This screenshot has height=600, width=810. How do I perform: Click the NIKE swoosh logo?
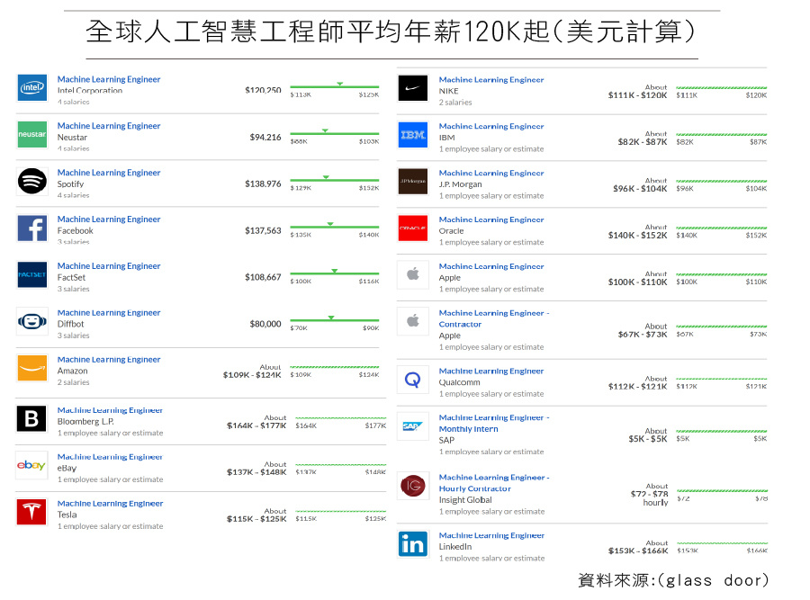pos(413,88)
